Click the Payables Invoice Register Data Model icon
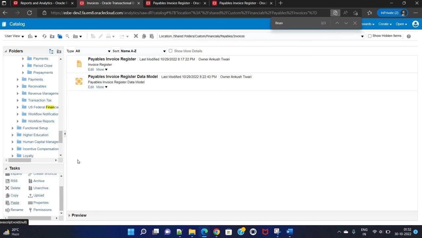 click(x=79, y=81)
